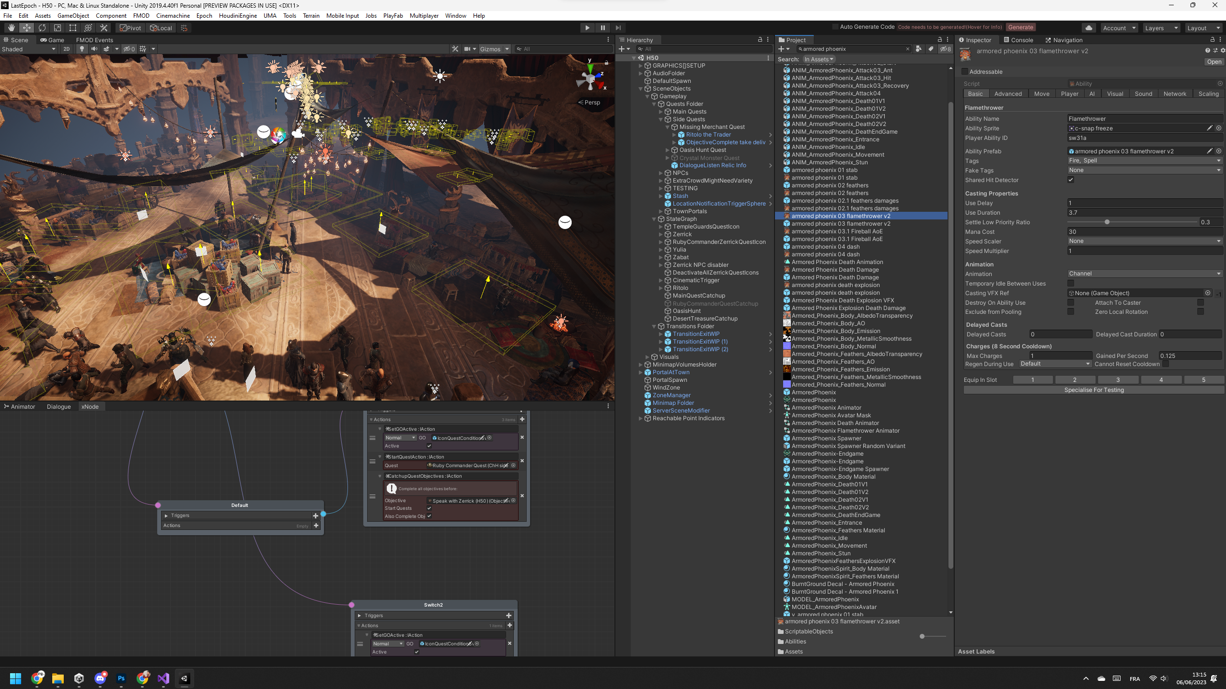Click Equip In Slot 3 button
Viewport: 1226px width, 689px height.
(1118, 379)
